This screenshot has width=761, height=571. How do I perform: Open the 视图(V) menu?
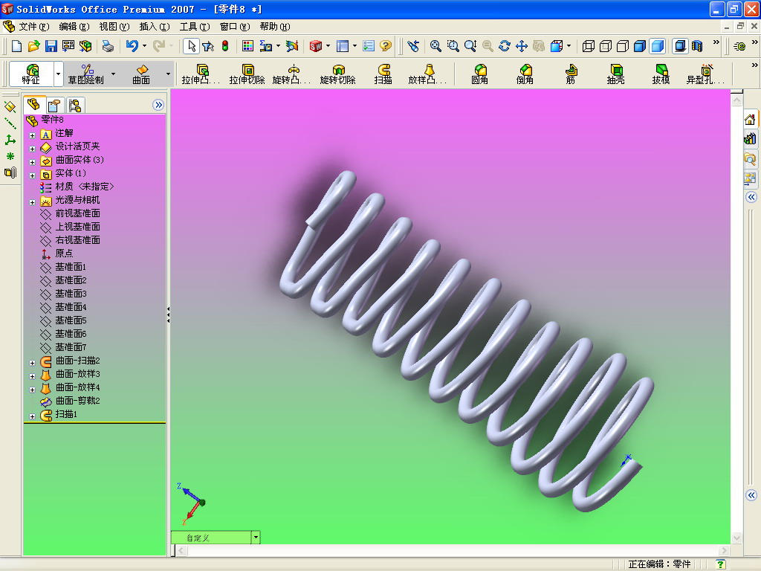(114, 27)
